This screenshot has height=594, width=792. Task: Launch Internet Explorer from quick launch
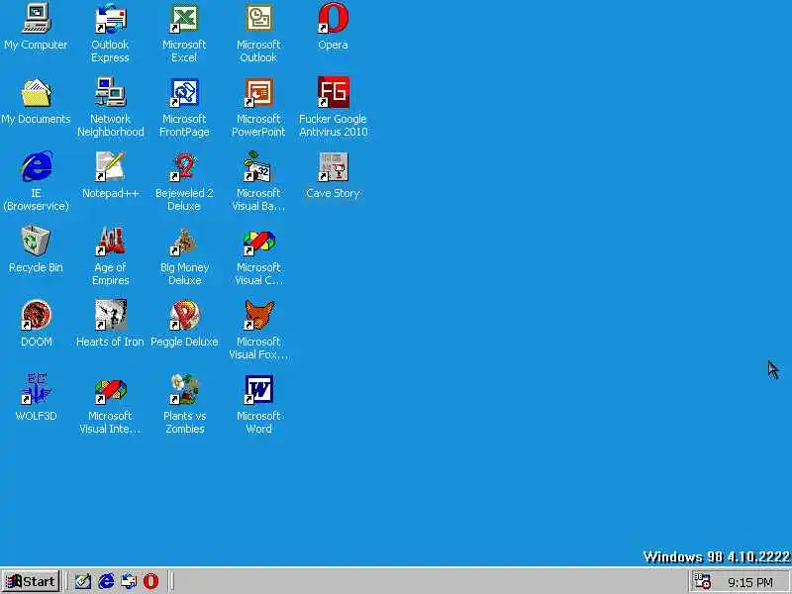[106, 581]
